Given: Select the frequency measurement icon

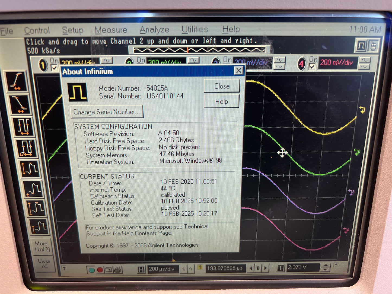Looking at the screenshot, I should [26, 148].
